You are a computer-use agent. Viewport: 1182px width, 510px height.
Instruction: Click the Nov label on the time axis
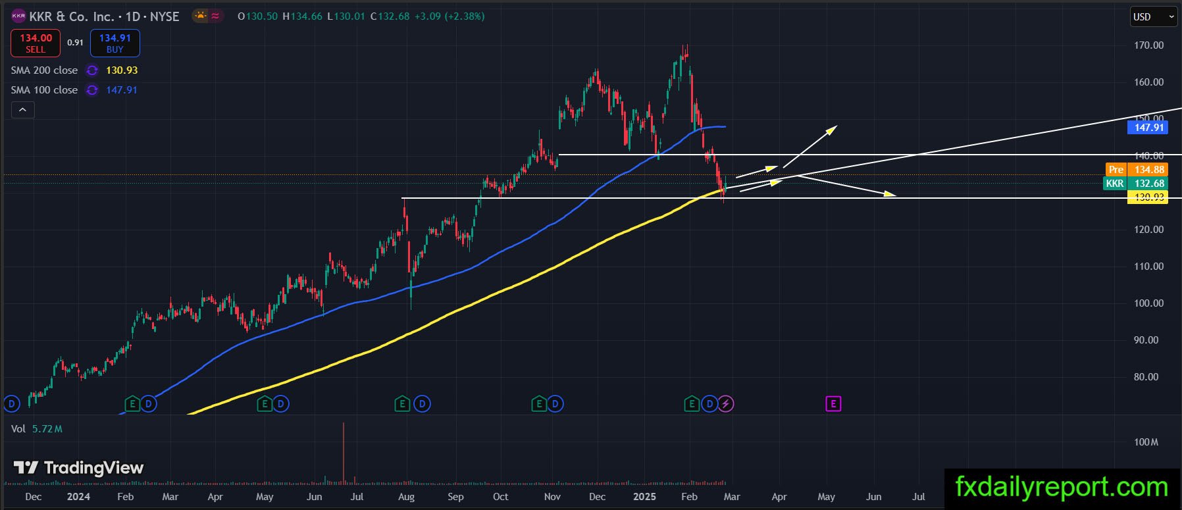pyautogui.click(x=552, y=497)
